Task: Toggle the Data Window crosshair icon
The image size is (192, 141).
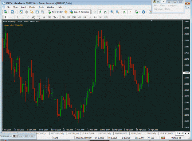Action: (26, 12)
